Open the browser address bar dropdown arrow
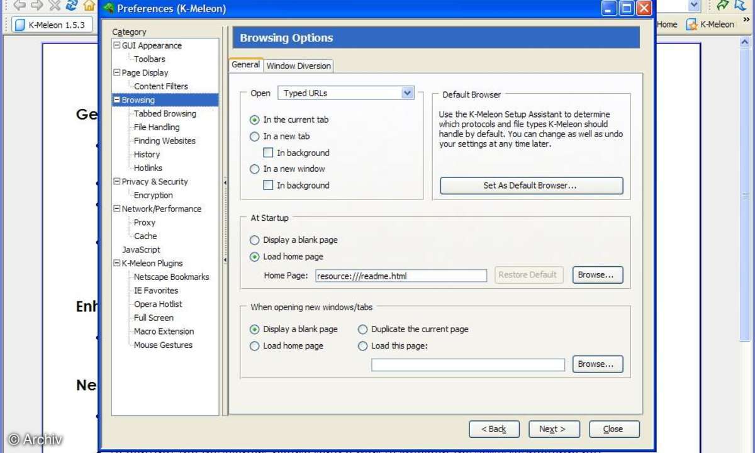Image resolution: width=755 pixels, height=453 pixels. [x=694, y=6]
